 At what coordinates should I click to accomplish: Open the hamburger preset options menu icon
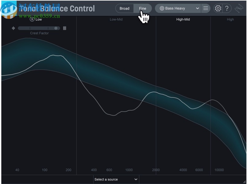[x=206, y=8]
